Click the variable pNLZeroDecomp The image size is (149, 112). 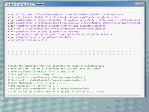click(x=91, y=17)
